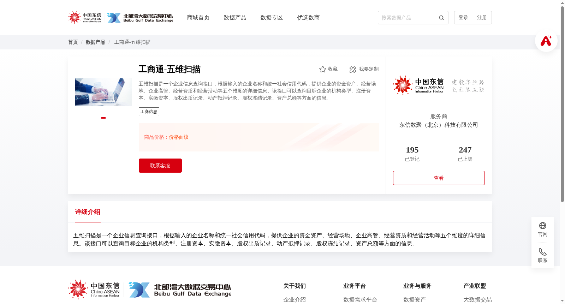Click the customize icon beside 我要定制
This screenshot has height=304, width=565.
click(x=353, y=70)
